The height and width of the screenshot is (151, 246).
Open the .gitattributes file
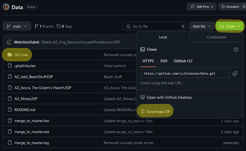click(25, 66)
